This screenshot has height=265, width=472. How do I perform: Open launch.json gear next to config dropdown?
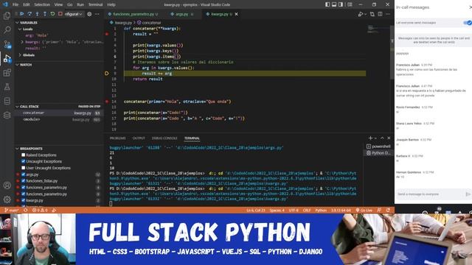click(x=89, y=14)
